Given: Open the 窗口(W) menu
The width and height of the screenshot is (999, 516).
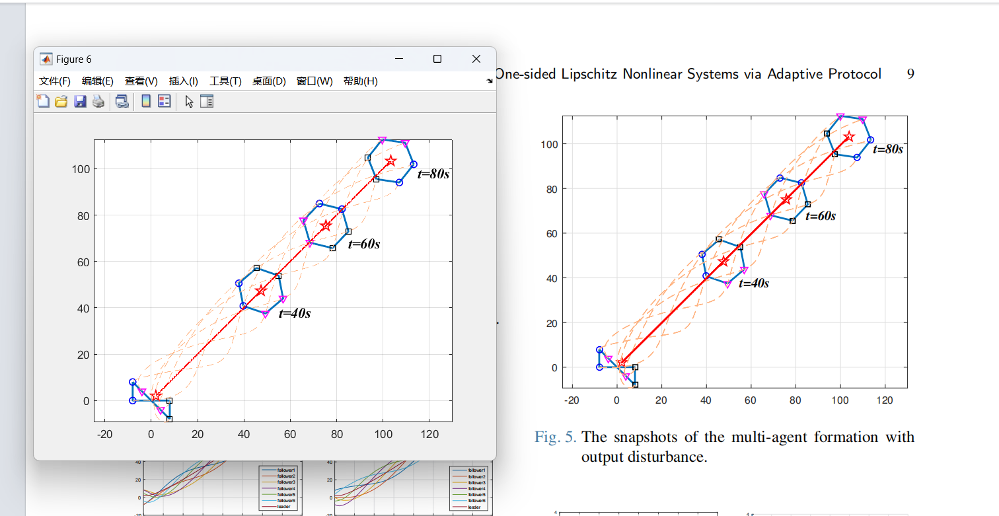Looking at the screenshot, I should tap(314, 81).
